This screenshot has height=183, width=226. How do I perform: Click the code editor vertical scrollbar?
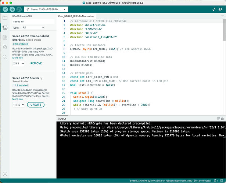pos(225,30)
